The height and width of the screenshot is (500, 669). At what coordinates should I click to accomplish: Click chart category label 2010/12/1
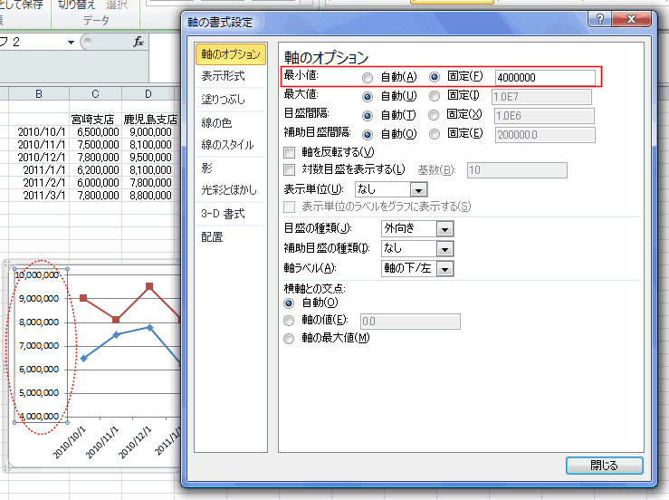(x=134, y=442)
